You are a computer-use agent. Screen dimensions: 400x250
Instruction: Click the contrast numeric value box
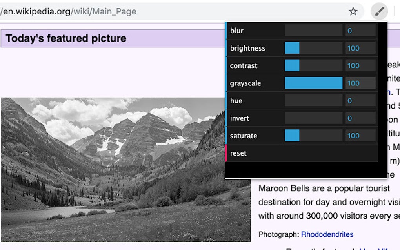click(x=360, y=65)
